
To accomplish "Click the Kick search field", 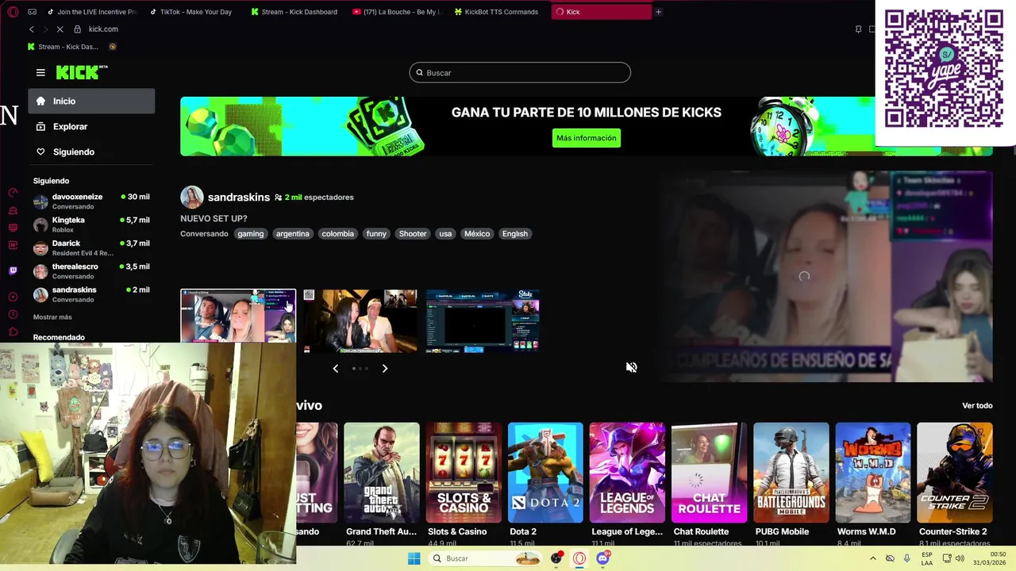I will coord(520,73).
